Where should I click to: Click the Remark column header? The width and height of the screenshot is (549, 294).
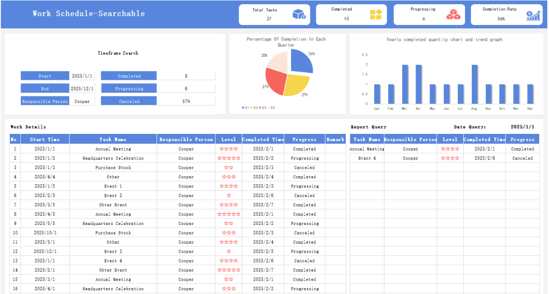335,139
